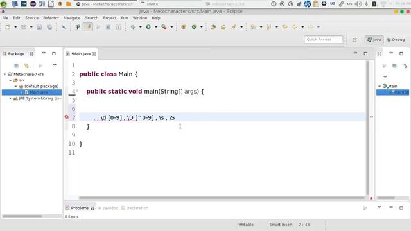Open the Debug launch dropdown arrow
The height and width of the screenshot is (231, 411).
coord(140,27)
